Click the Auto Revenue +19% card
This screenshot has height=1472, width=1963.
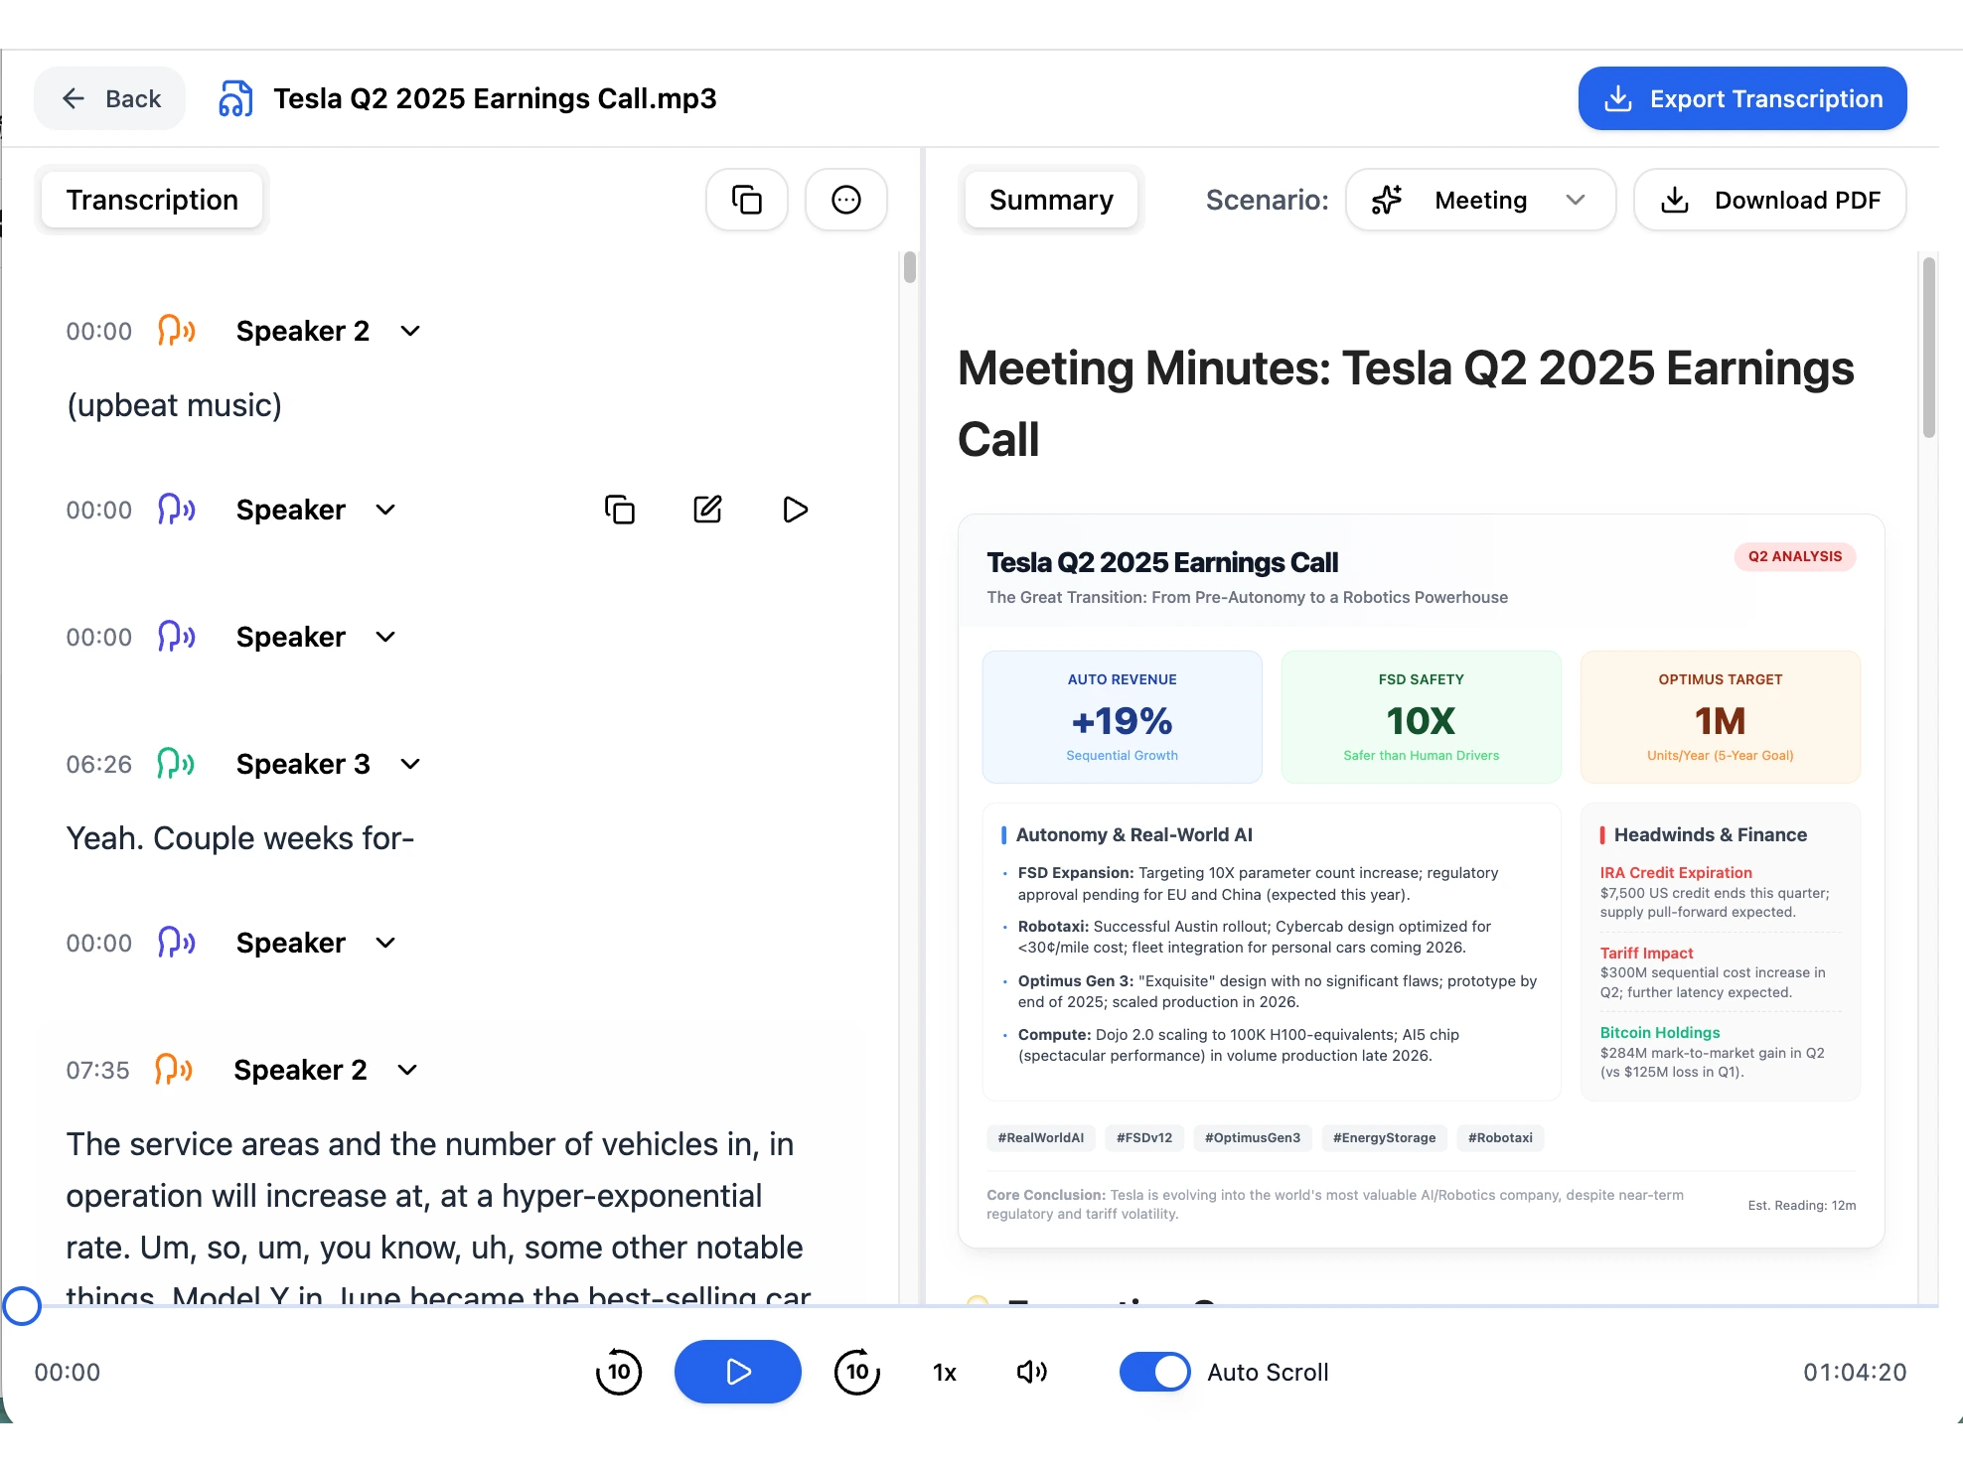[x=1123, y=717]
